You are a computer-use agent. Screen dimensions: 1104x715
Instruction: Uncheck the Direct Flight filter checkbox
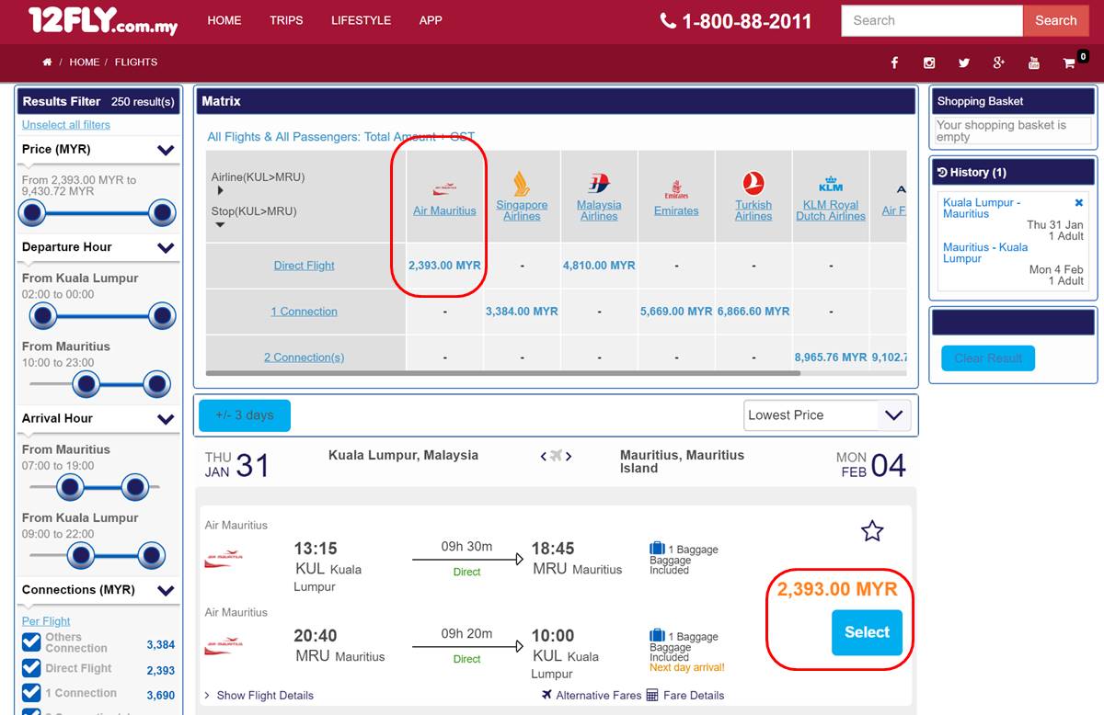pyautogui.click(x=31, y=668)
